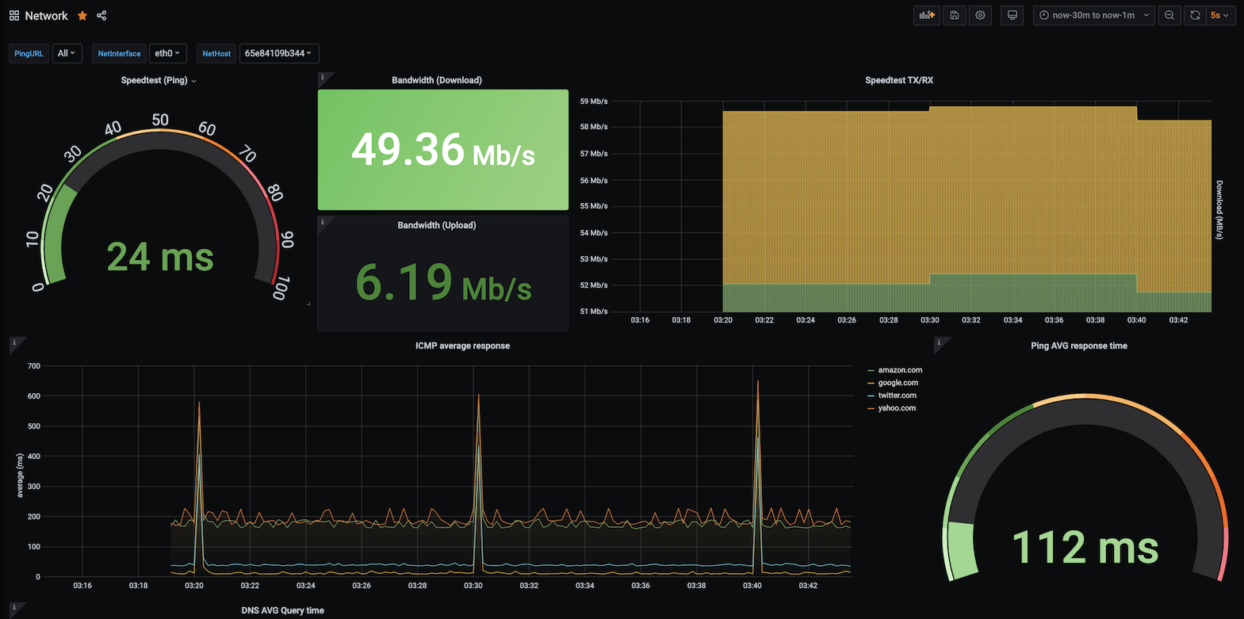
Task: Open Bandwidth (Download) panel title menu
Action: tap(437, 80)
